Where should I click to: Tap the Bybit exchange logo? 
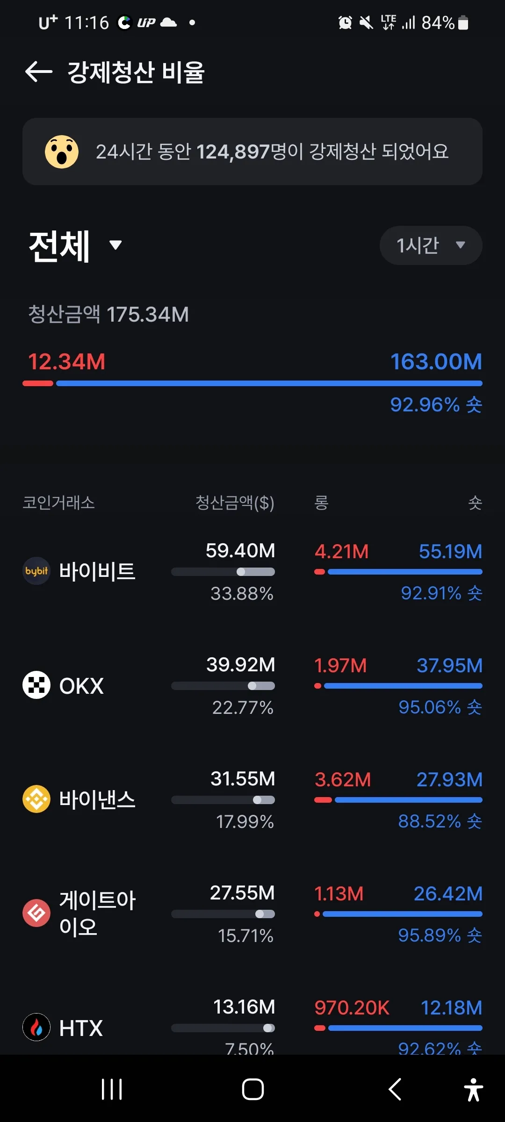36,571
